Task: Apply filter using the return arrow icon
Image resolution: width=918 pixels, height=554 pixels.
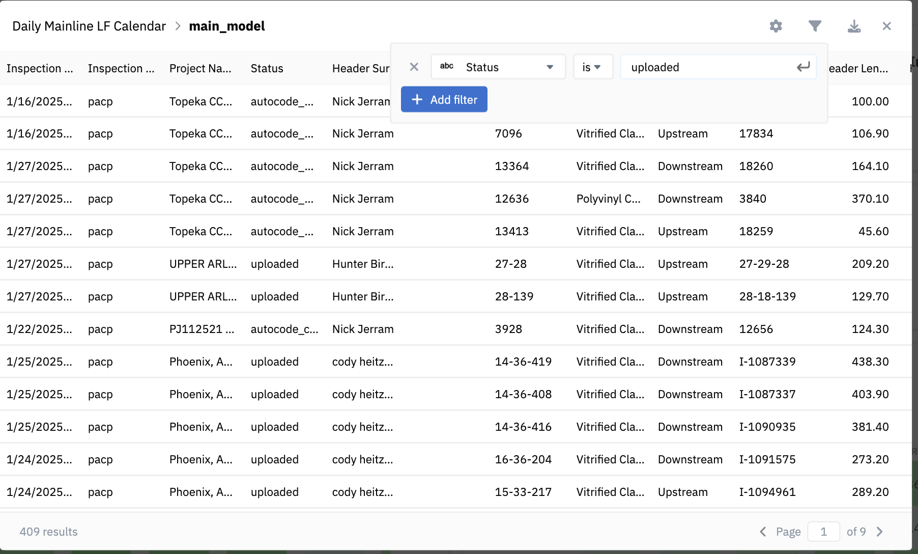Action: click(804, 67)
